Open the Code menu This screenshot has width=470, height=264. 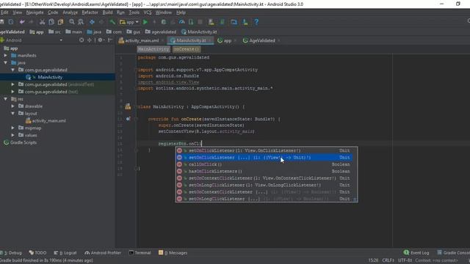[x=53, y=12]
